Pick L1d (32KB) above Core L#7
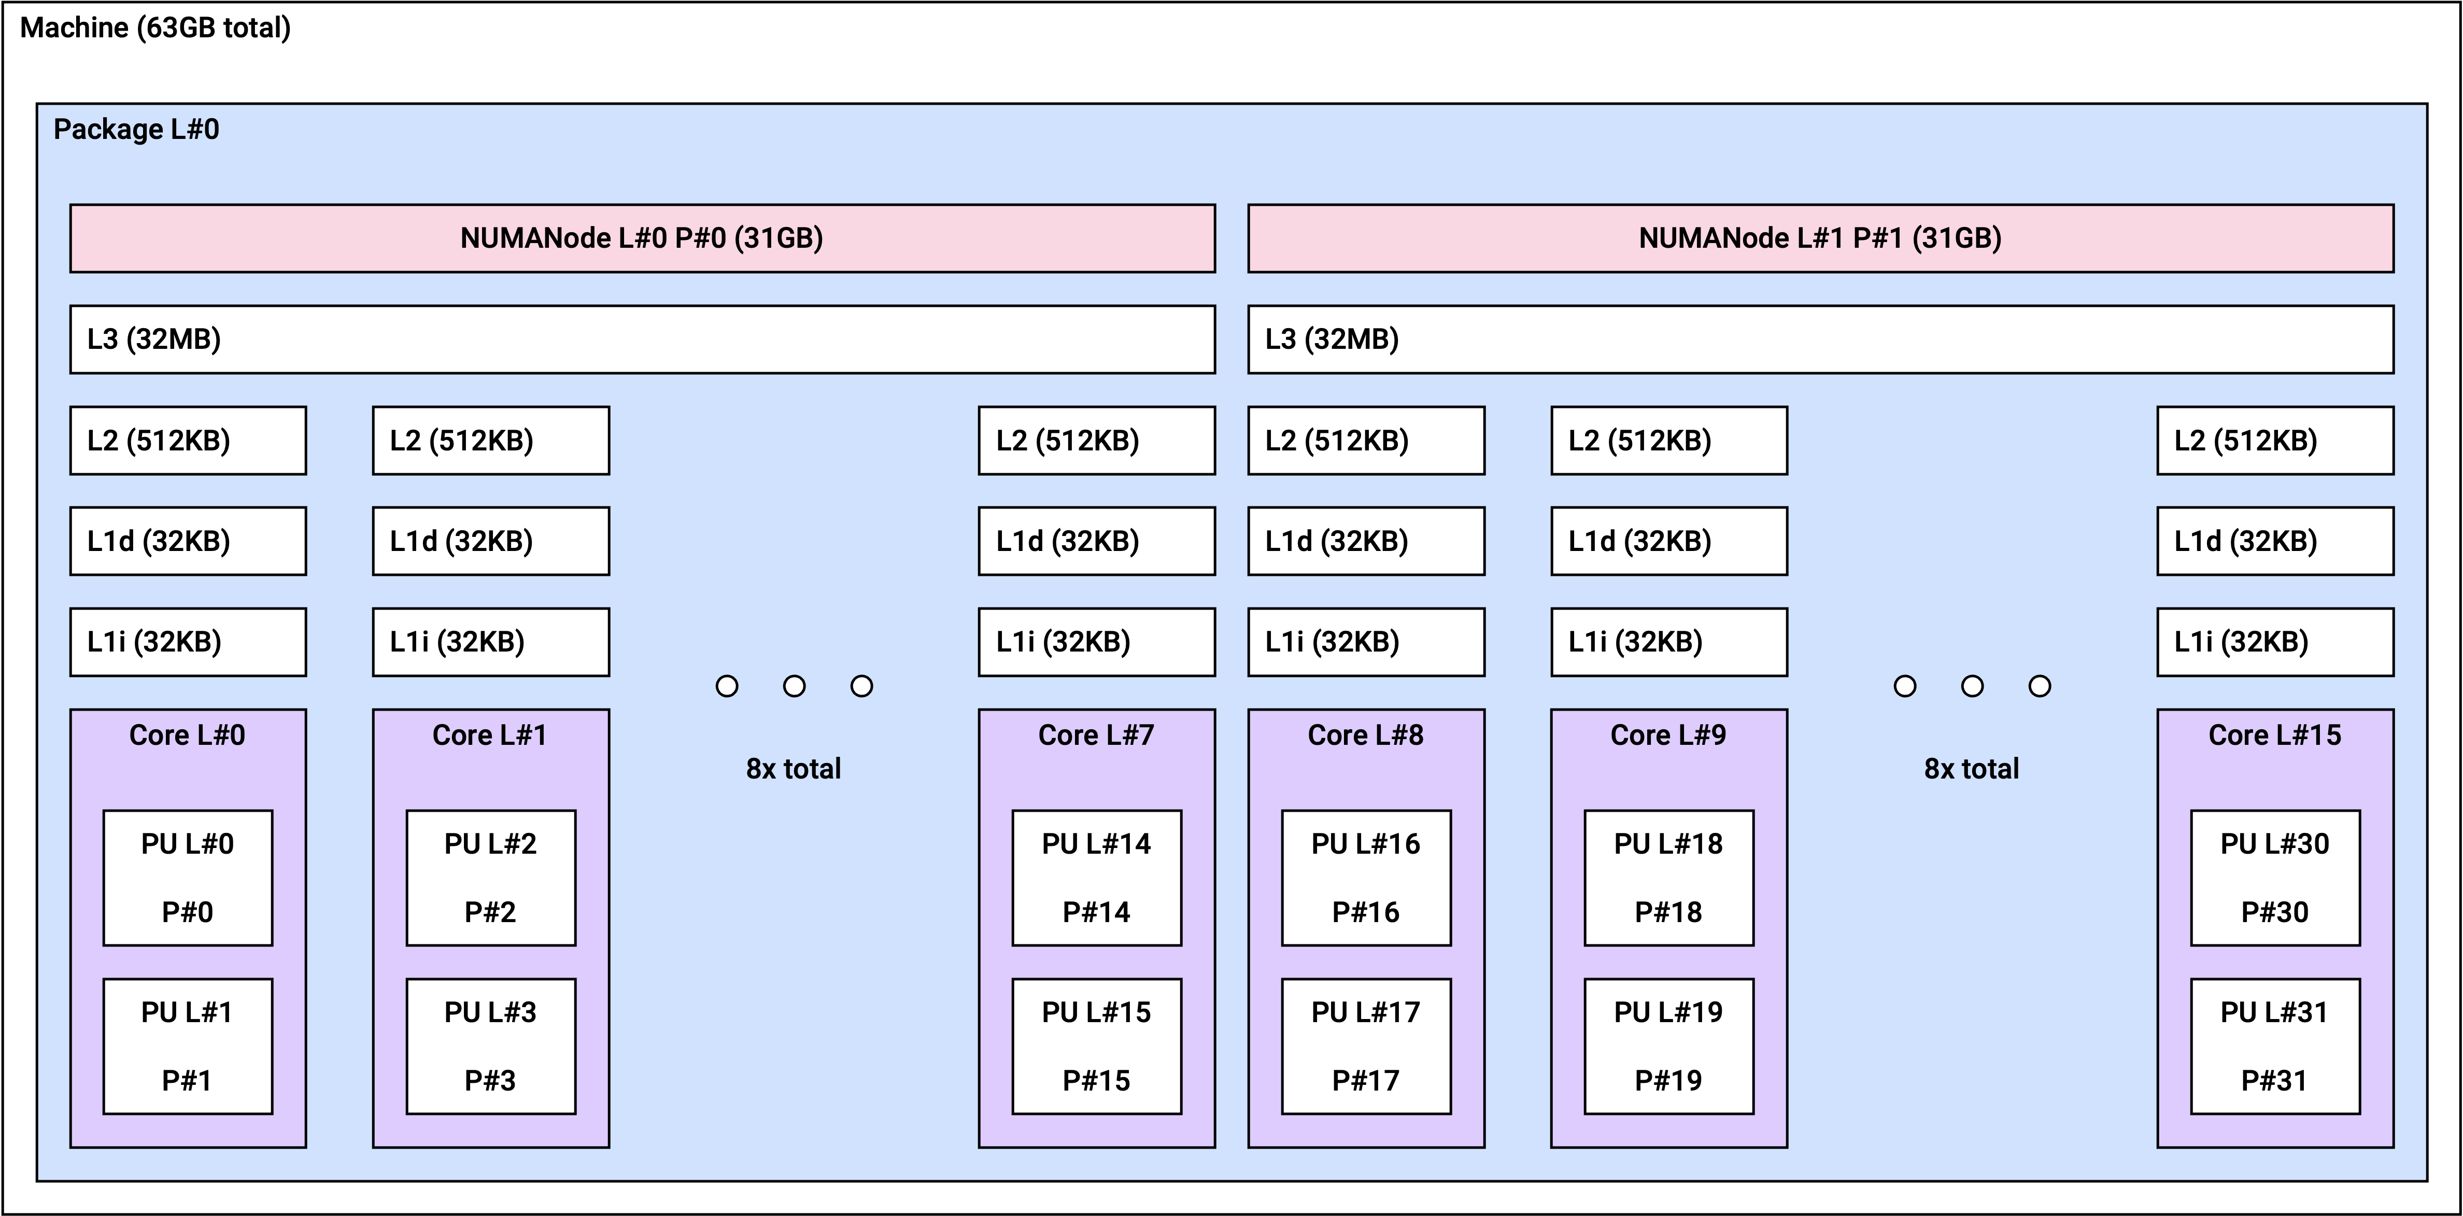The height and width of the screenshot is (1216, 2463). (1097, 541)
